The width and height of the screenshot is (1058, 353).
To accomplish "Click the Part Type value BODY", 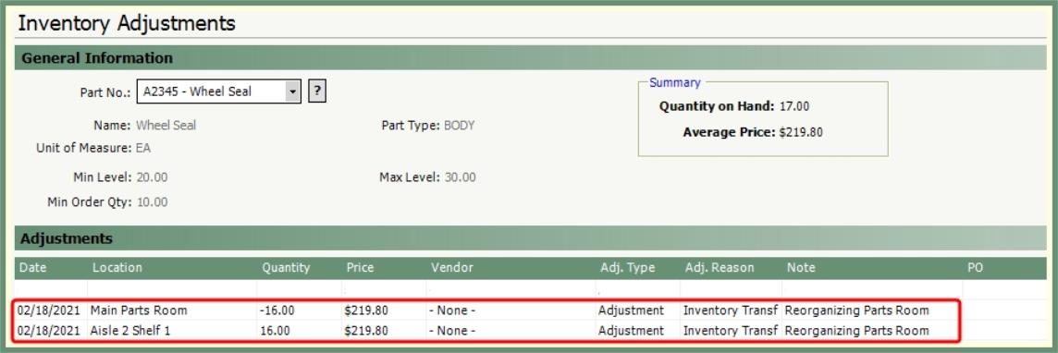I will [x=459, y=126].
